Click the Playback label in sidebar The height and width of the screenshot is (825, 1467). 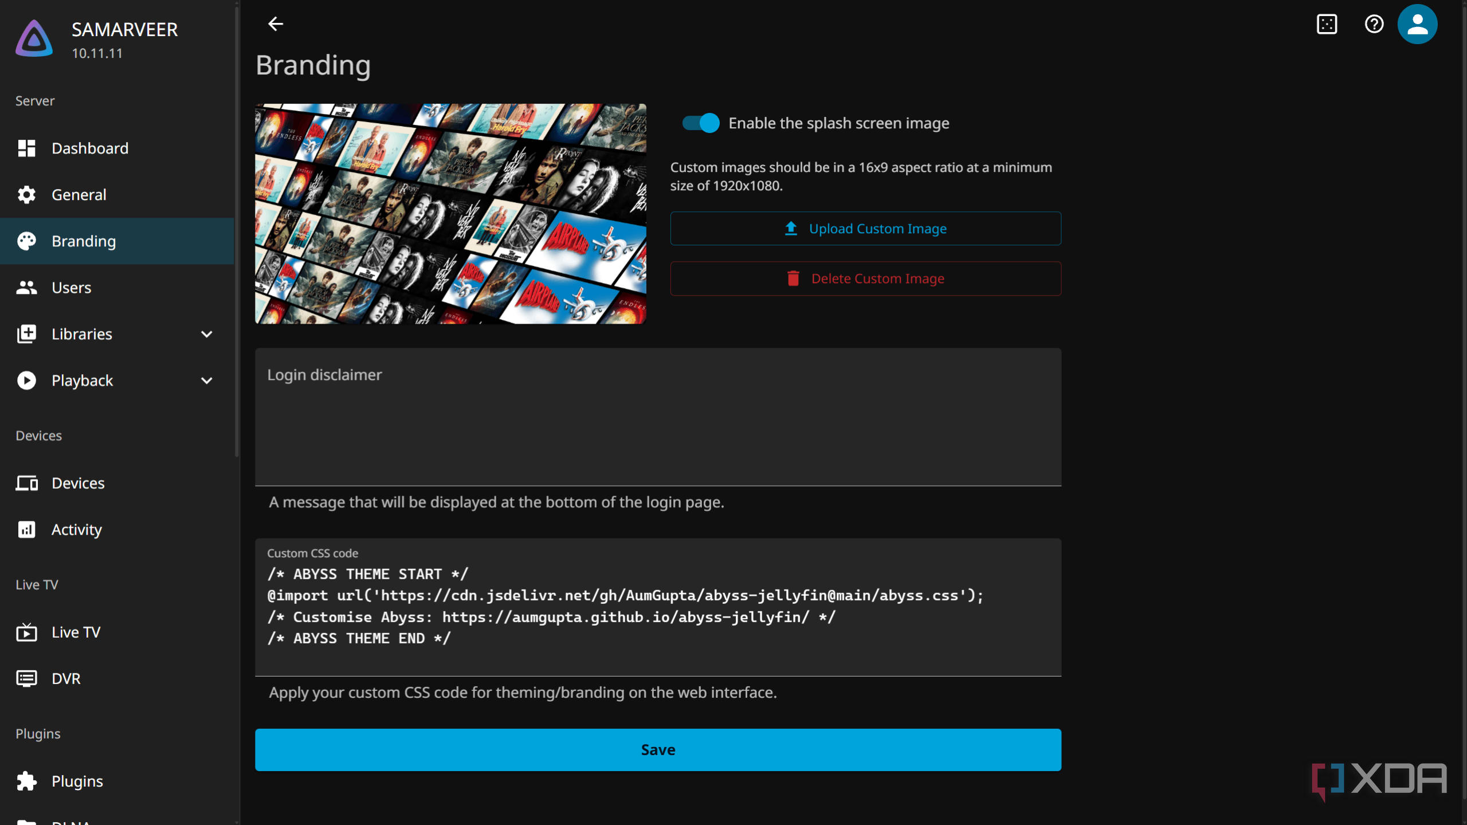click(x=83, y=380)
